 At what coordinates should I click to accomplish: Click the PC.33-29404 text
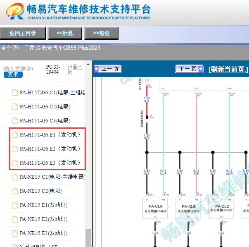[x=53, y=70]
